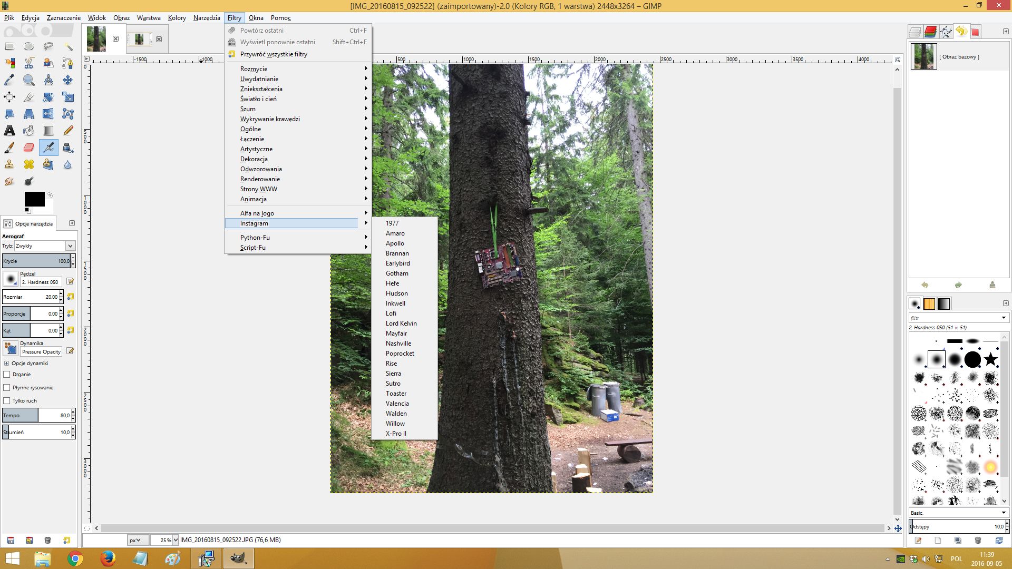The image size is (1012, 569).
Task: Enable the Płynne rysowanie checkbox
Action: (7, 388)
